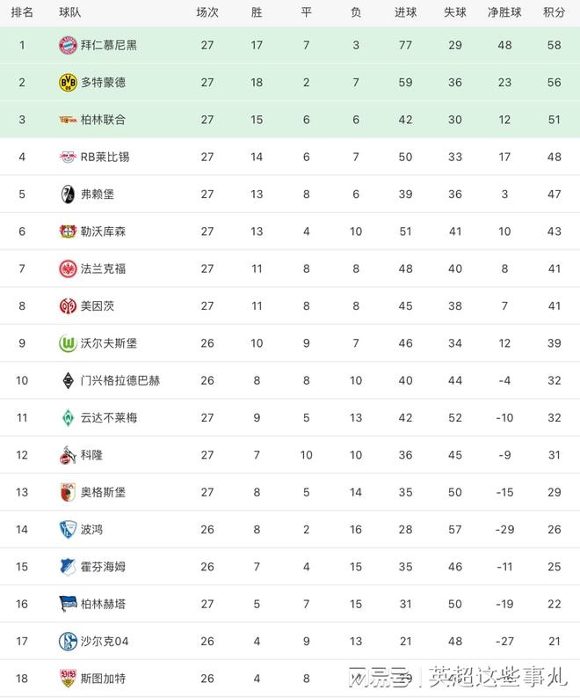Click the RB Leipzig logo

(x=67, y=157)
